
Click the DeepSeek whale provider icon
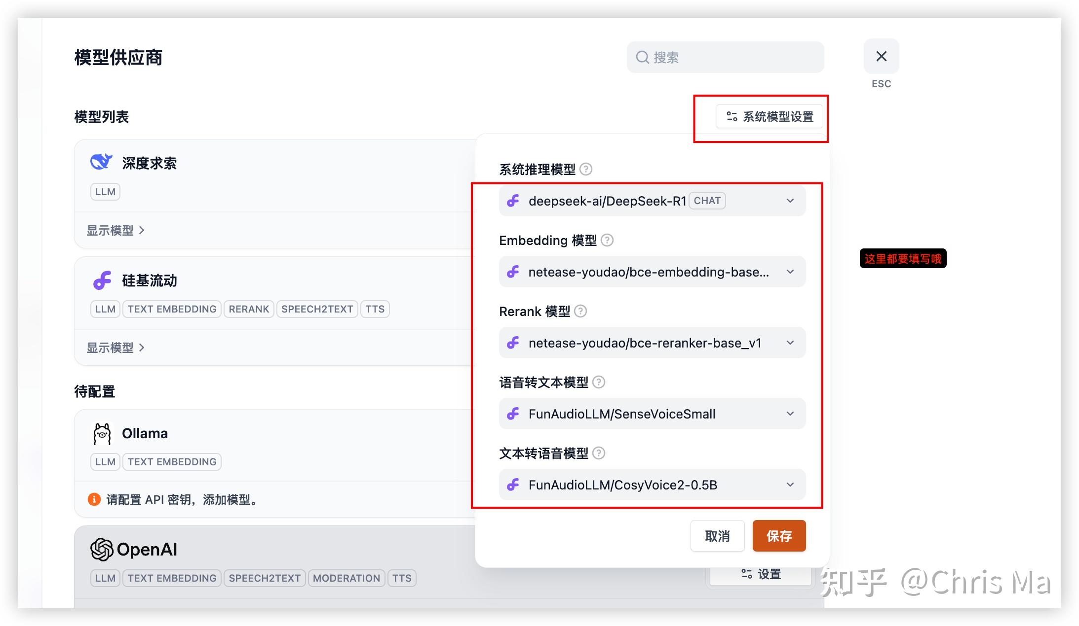101,162
